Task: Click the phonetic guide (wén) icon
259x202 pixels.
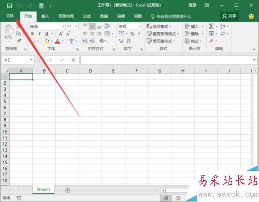Action: (71, 41)
